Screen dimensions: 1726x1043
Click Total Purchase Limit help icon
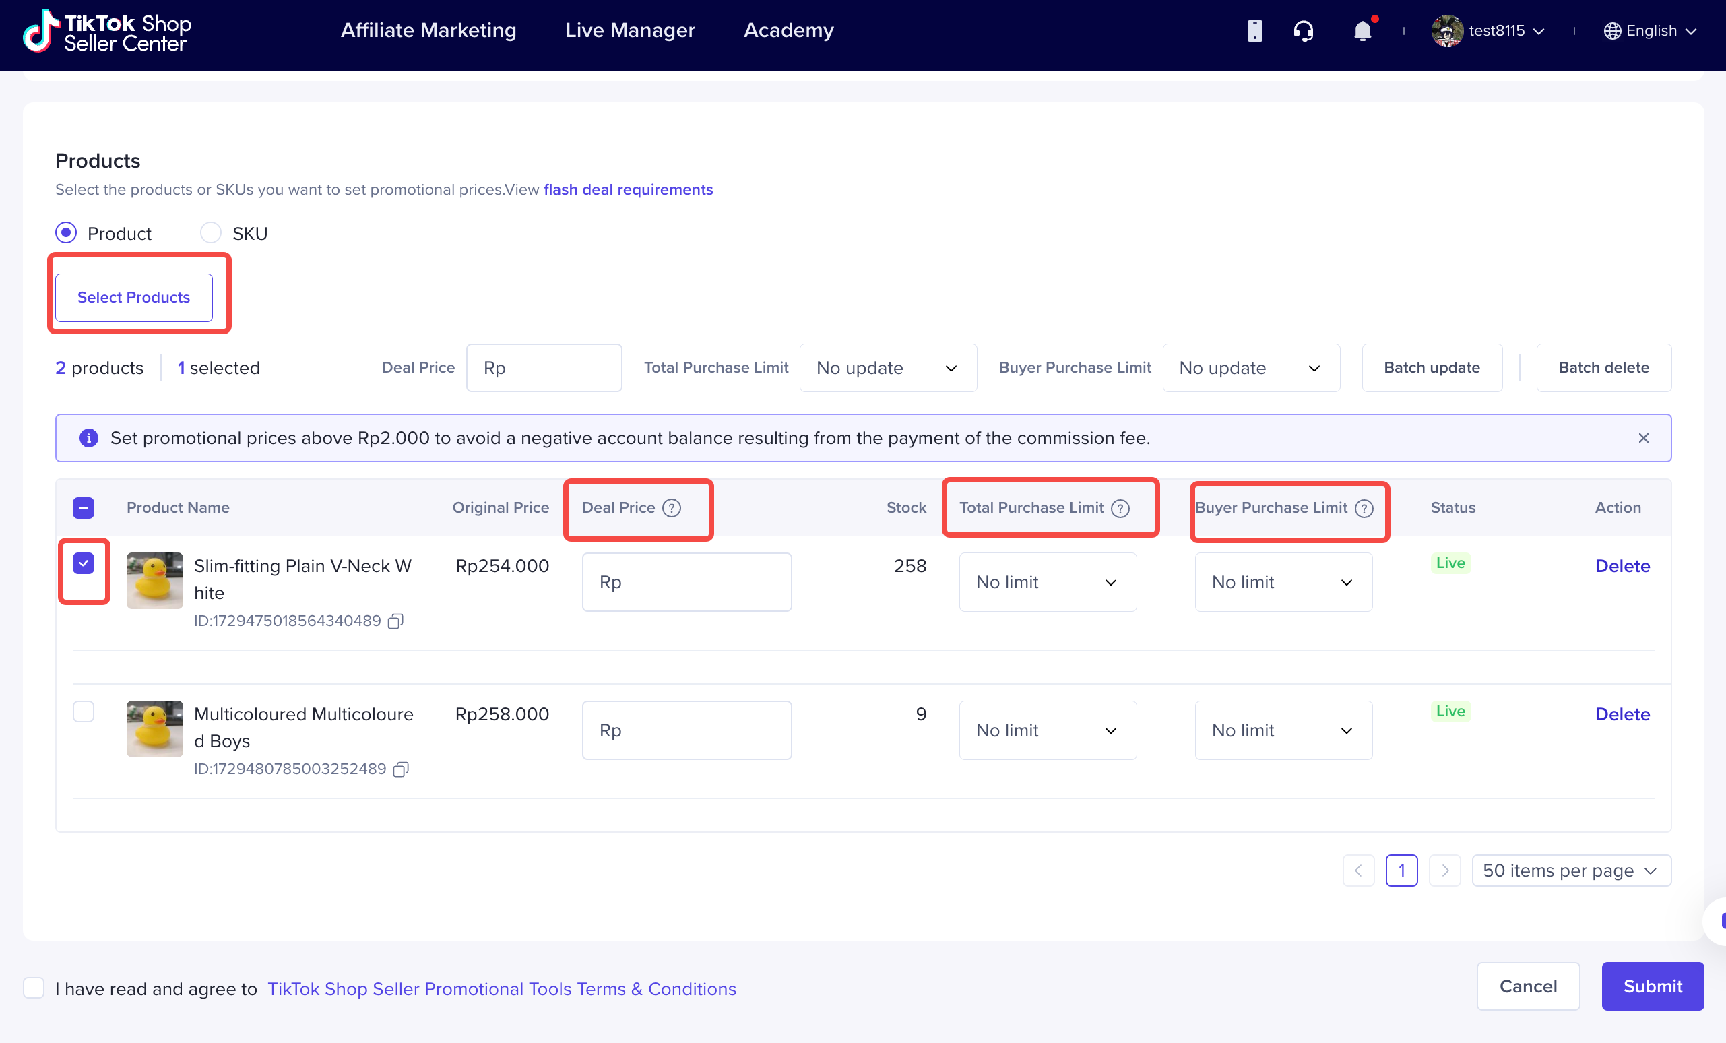point(1120,508)
